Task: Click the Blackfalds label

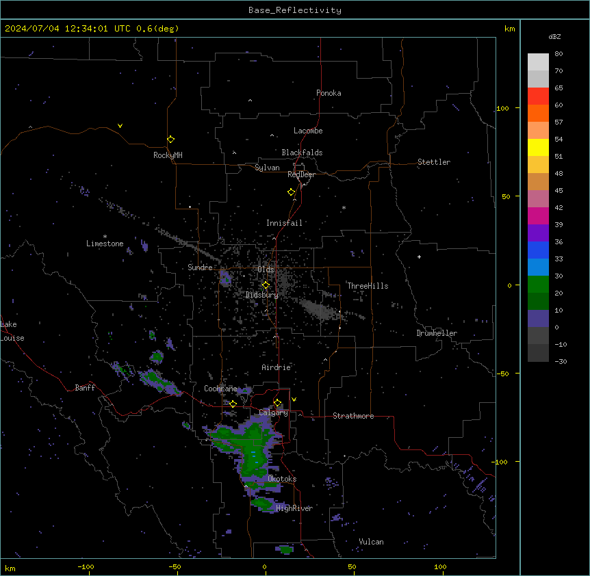Action: click(x=302, y=153)
